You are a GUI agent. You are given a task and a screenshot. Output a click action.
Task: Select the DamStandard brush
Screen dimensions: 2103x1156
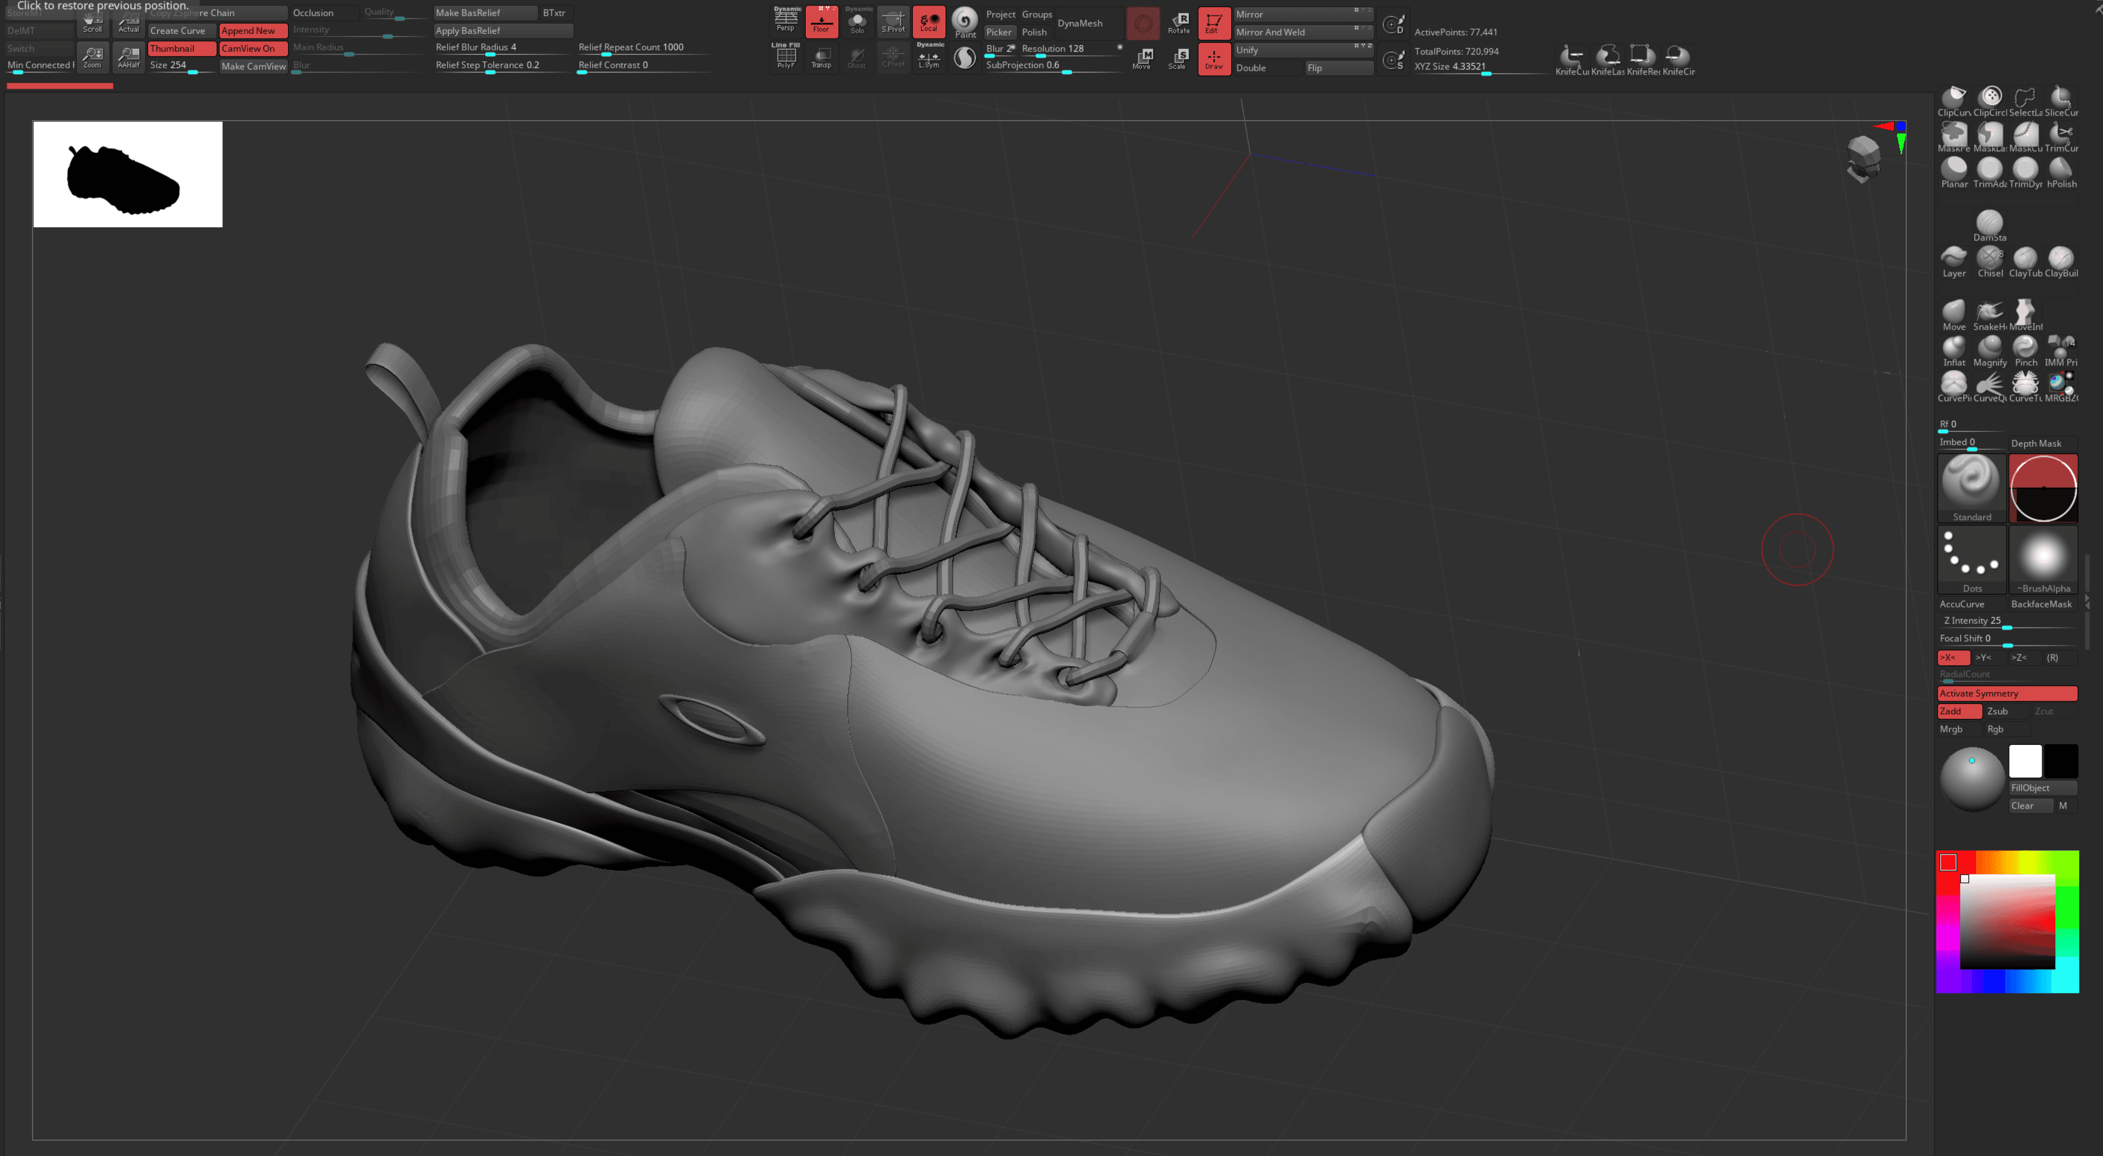click(x=1989, y=226)
